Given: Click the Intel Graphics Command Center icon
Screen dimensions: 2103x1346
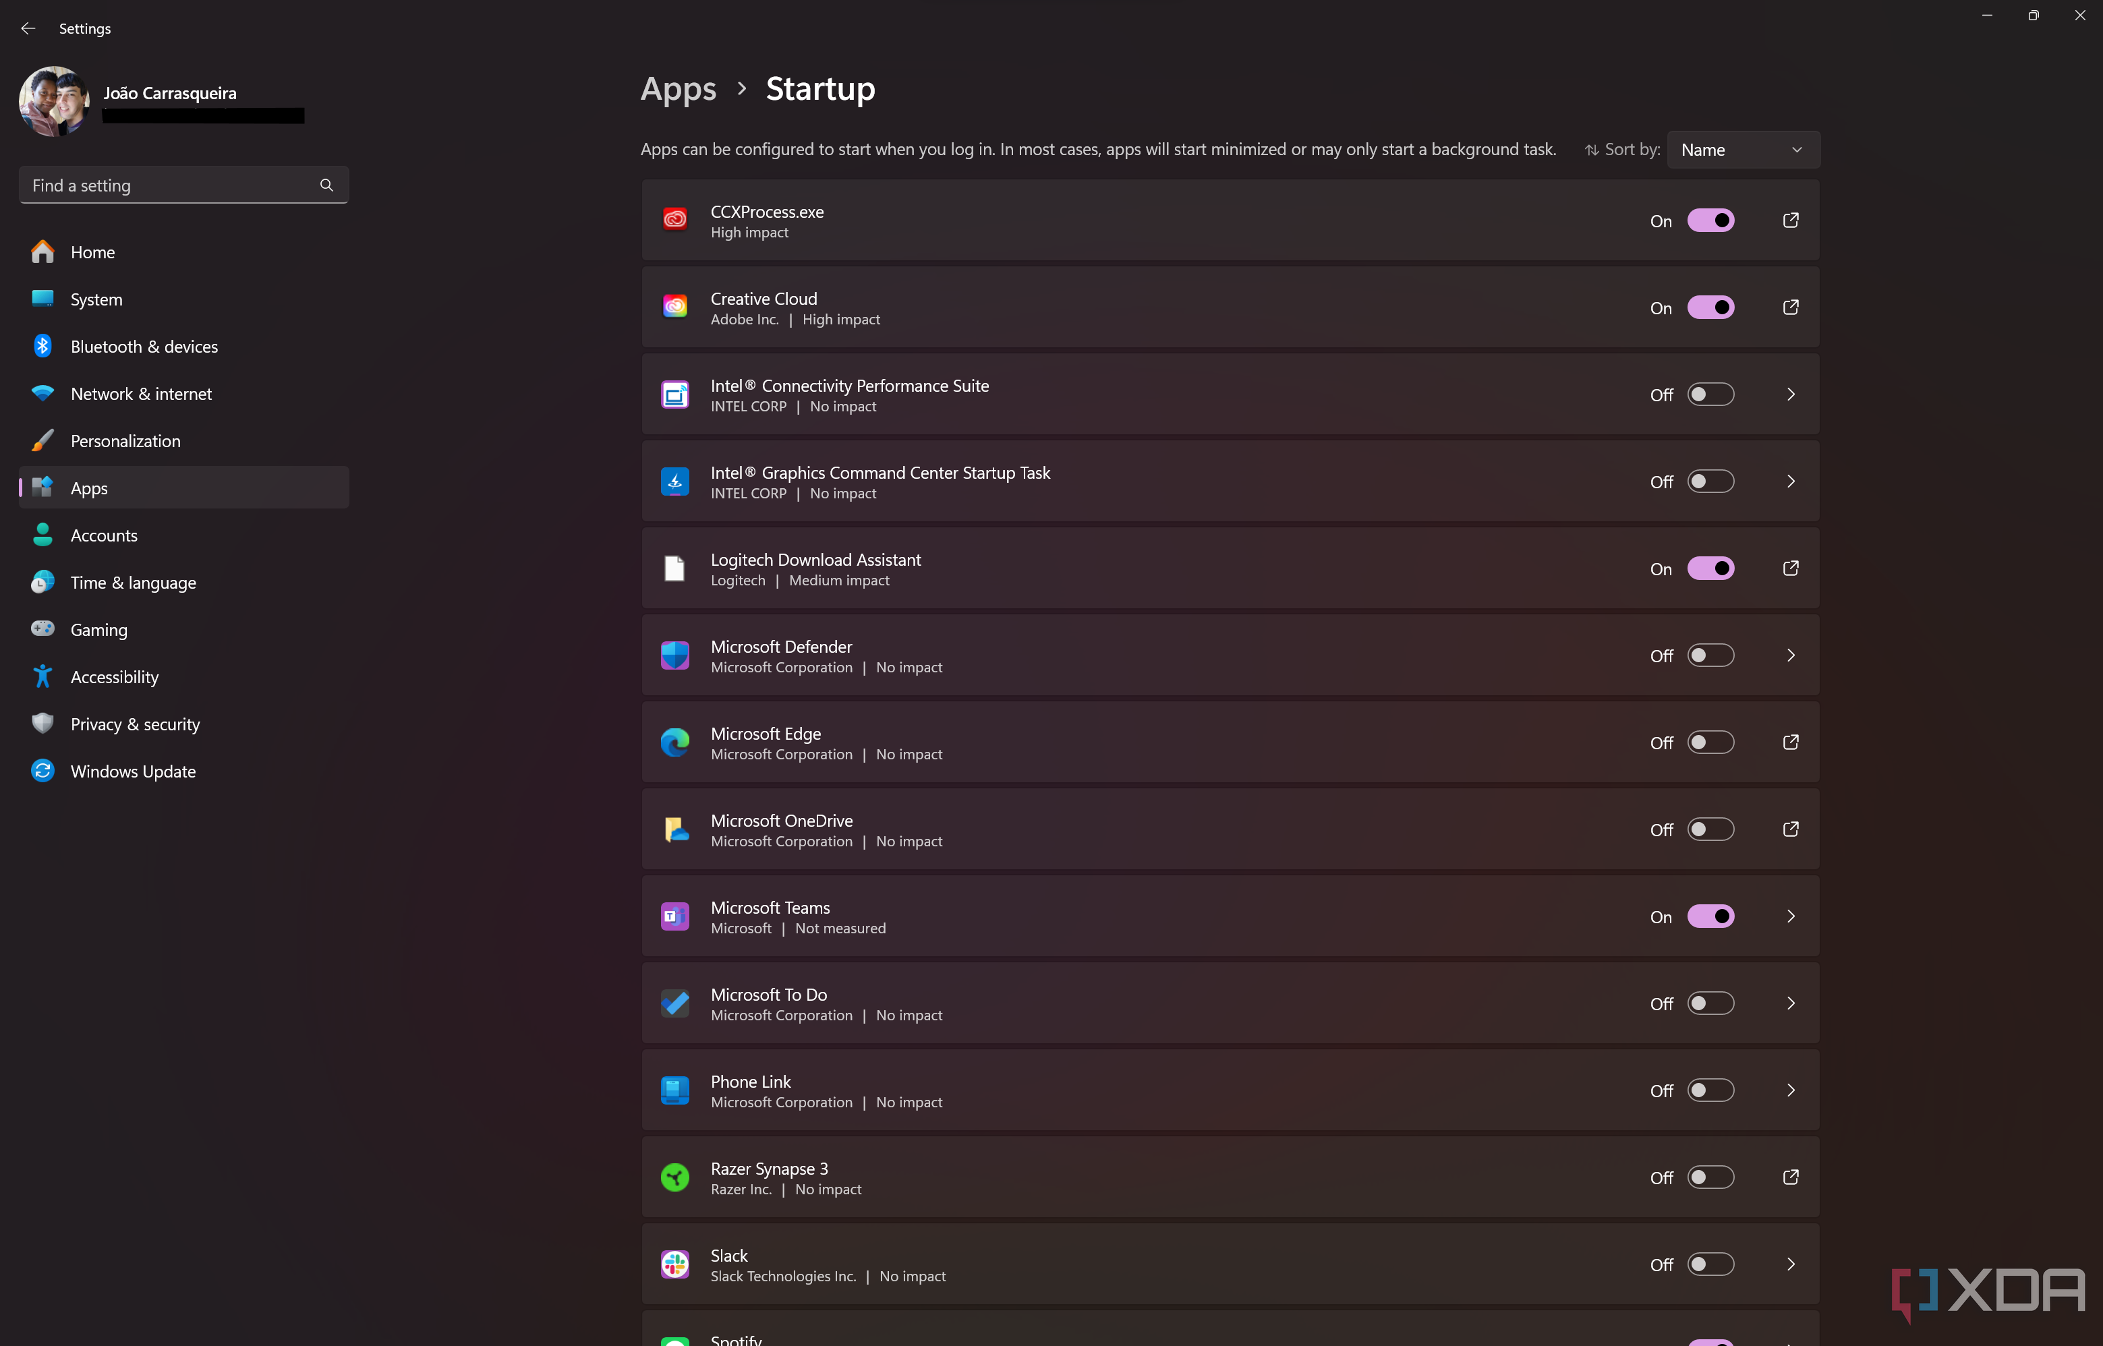Looking at the screenshot, I should (676, 480).
